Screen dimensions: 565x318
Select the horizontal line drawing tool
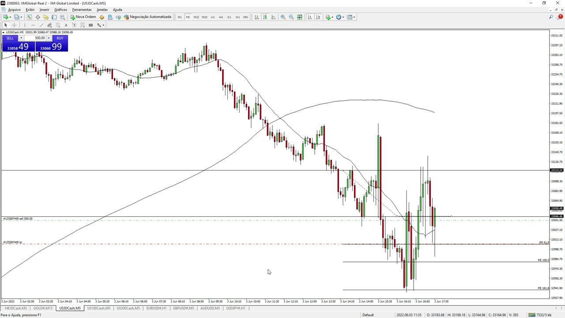click(33, 25)
